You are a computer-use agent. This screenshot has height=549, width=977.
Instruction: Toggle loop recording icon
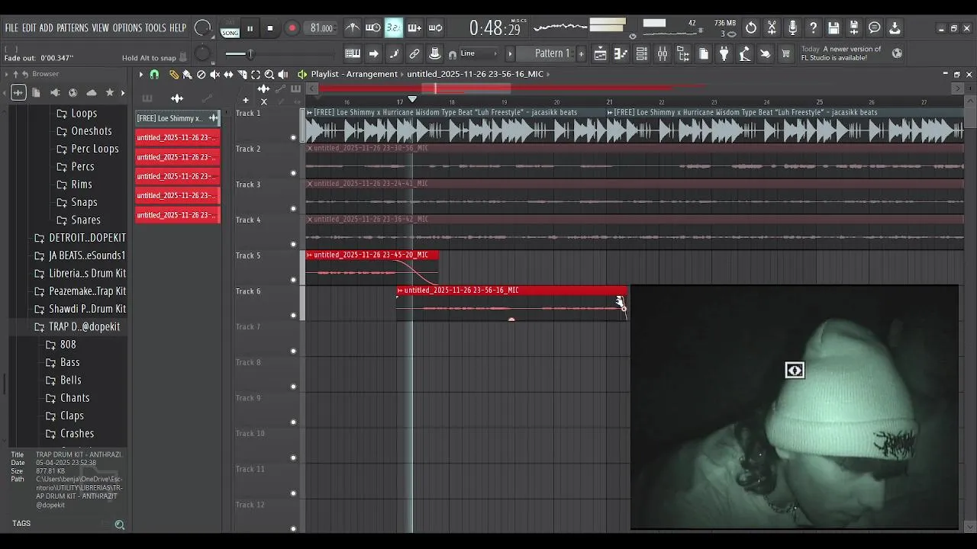point(435,28)
